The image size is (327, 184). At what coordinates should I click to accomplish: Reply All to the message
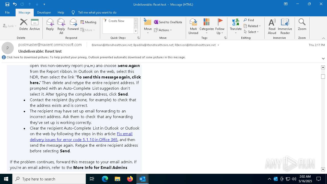click(x=61, y=26)
